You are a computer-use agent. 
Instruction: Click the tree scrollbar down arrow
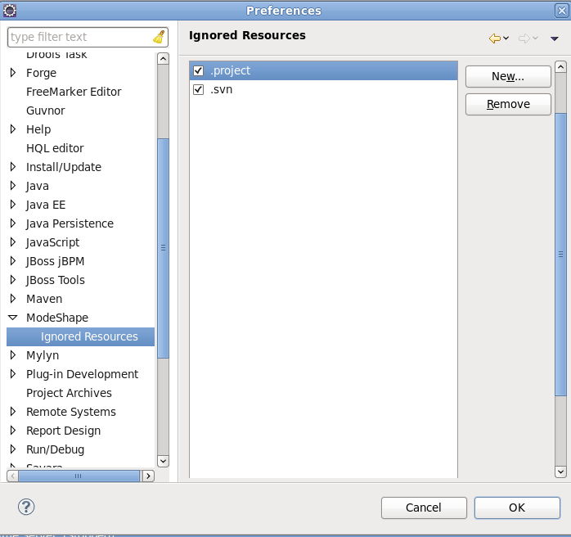click(163, 461)
